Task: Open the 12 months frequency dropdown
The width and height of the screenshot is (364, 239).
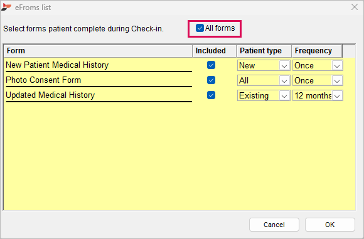Action: click(318, 95)
